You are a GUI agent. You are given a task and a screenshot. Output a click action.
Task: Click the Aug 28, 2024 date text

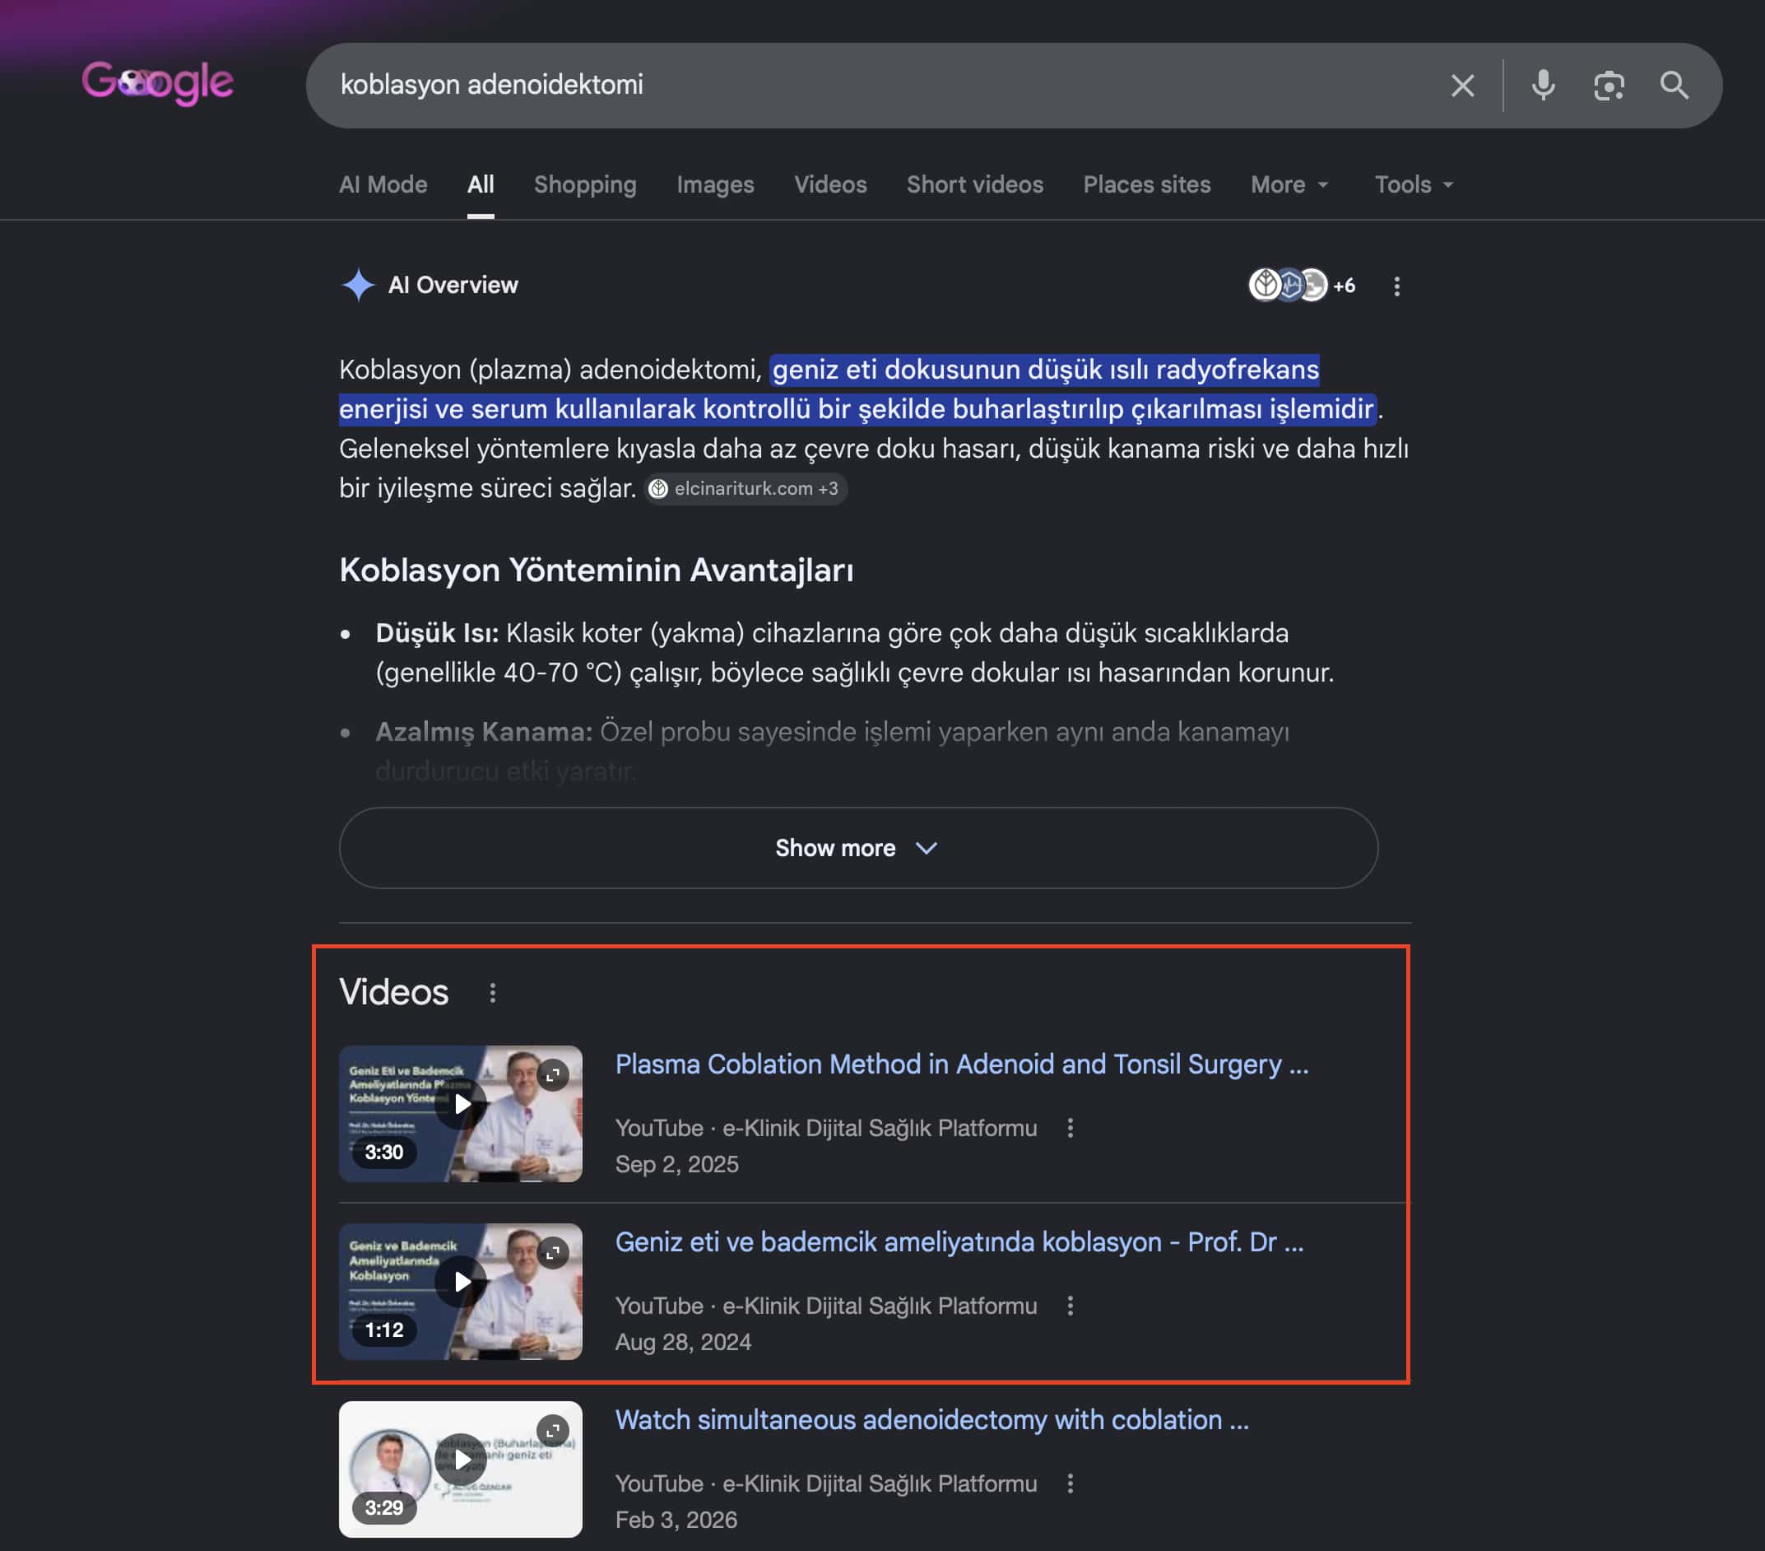683,1342
